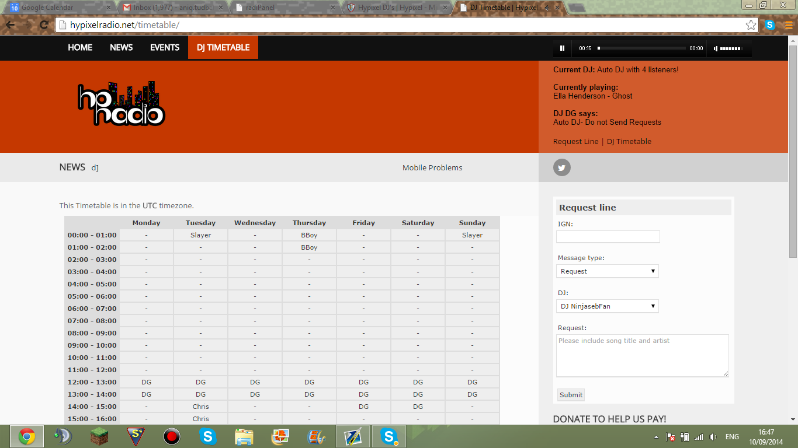The image size is (798, 448).
Task: Switch to the Google Calendar tab
Action: [60, 8]
